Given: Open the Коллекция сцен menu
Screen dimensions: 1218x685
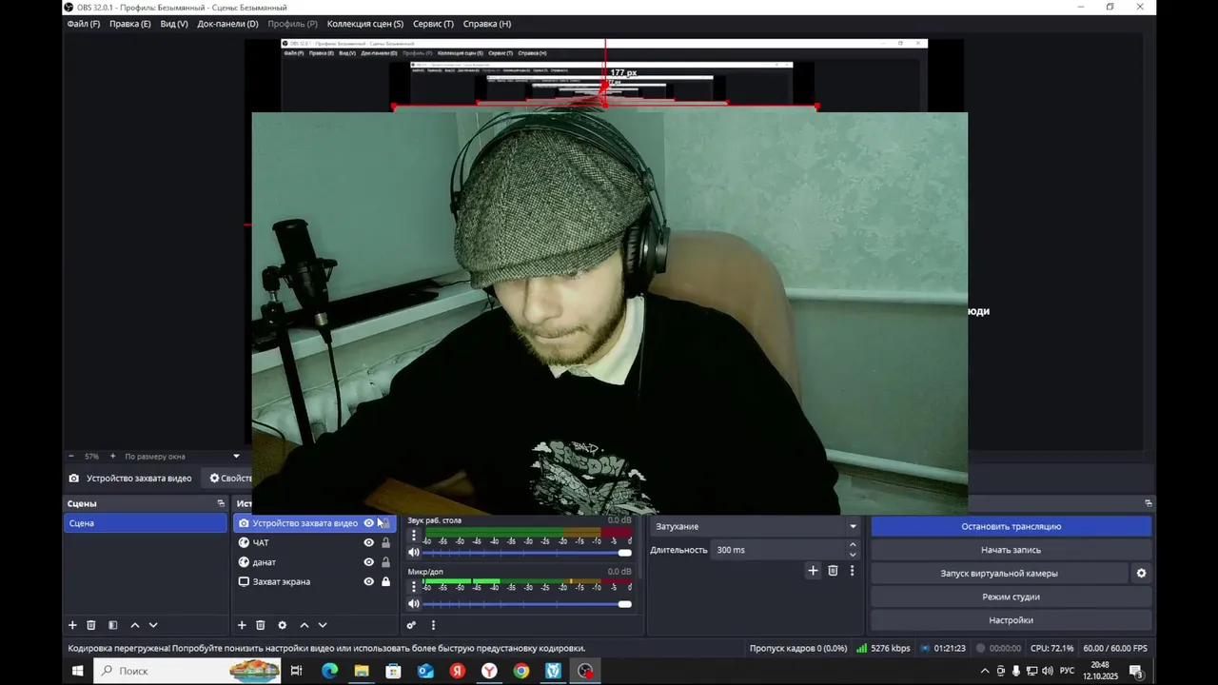Looking at the screenshot, I should (365, 24).
